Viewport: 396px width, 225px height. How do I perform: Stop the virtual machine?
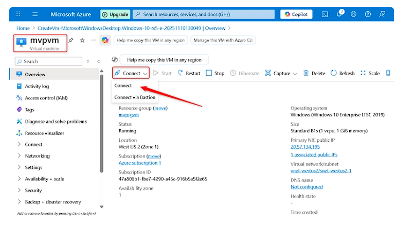(215, 73)
